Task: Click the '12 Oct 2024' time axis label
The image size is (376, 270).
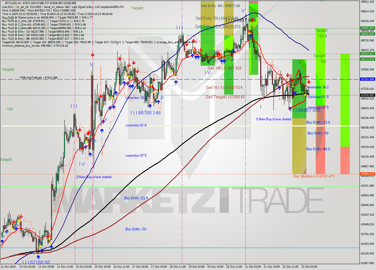Action: (x=9, y=267)
